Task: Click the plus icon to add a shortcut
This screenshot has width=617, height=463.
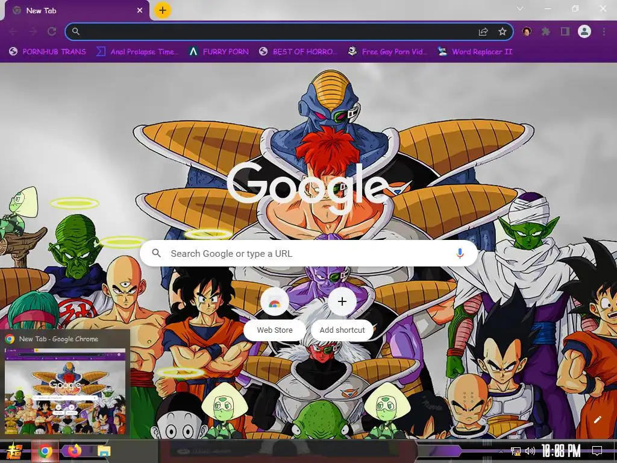Action: [x=342, y=301]
